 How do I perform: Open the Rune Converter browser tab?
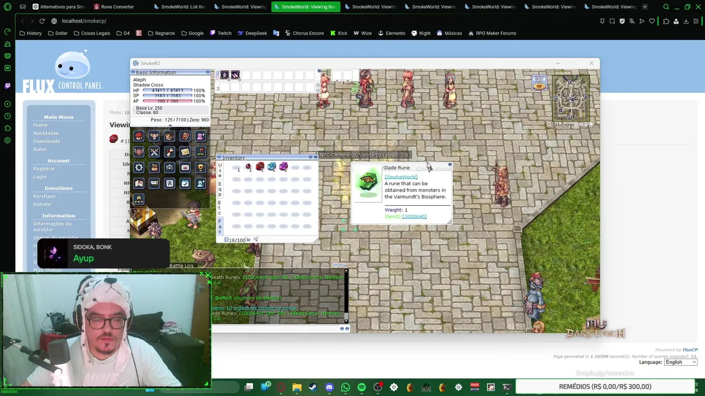[117, 7]
